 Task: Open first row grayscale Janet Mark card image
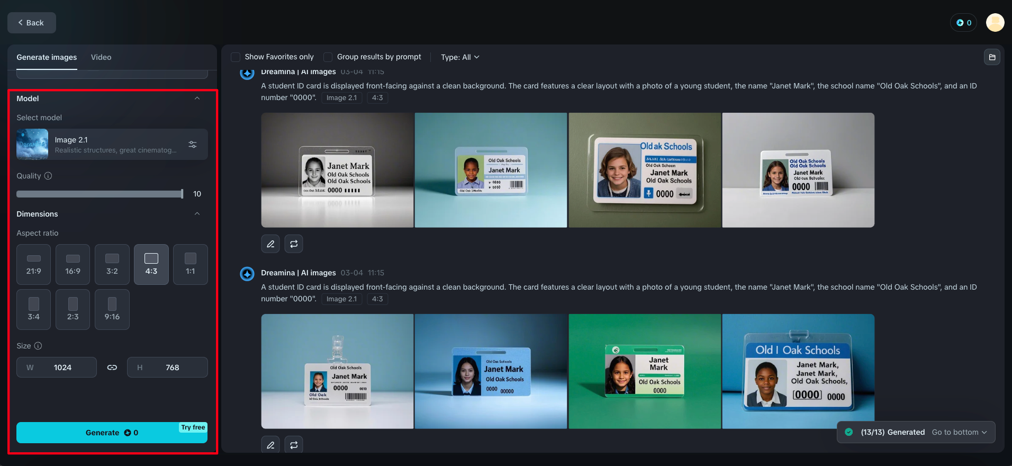(x=337, y=170)
